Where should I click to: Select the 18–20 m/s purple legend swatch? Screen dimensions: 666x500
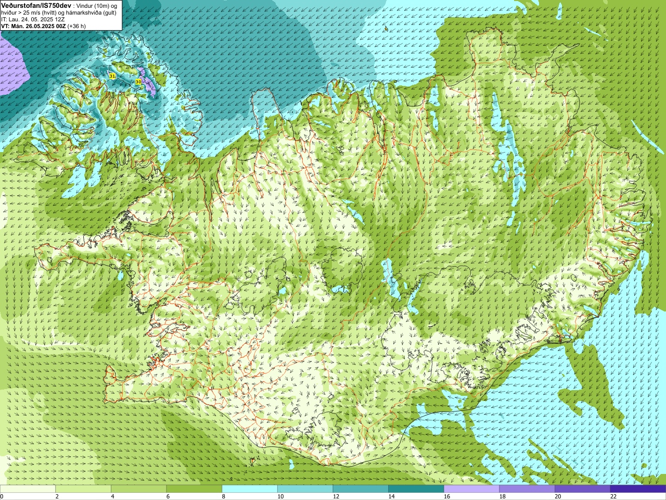527,489
